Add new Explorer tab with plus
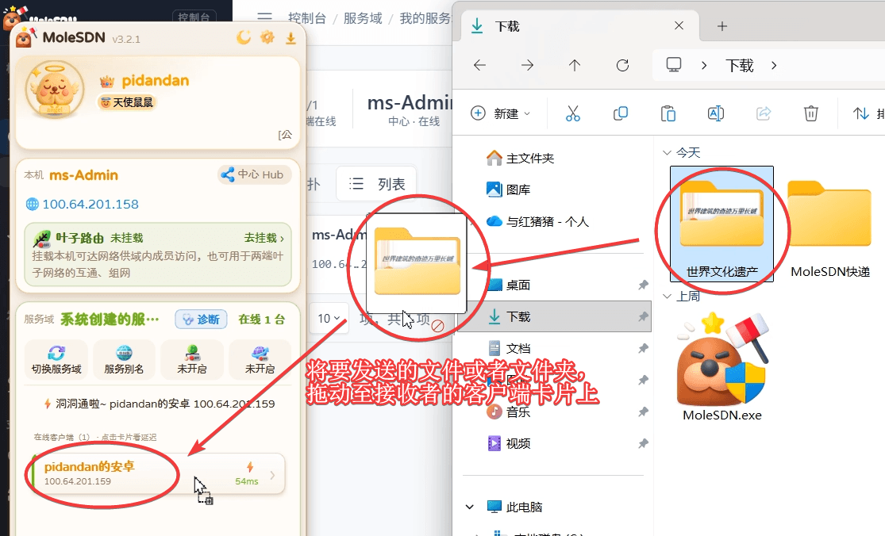 tap(721, 26)
